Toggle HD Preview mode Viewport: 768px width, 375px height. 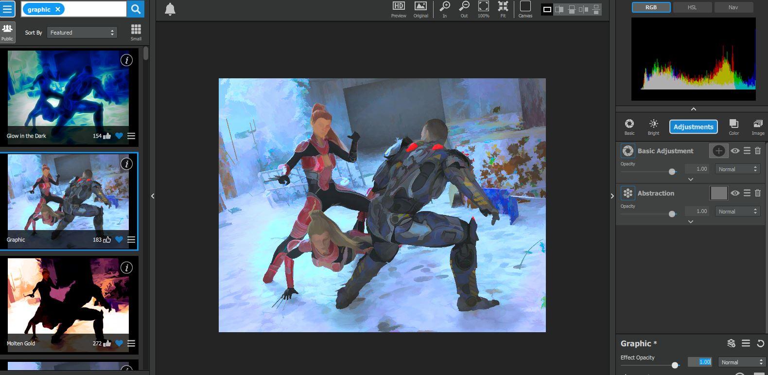click(399, 9)
